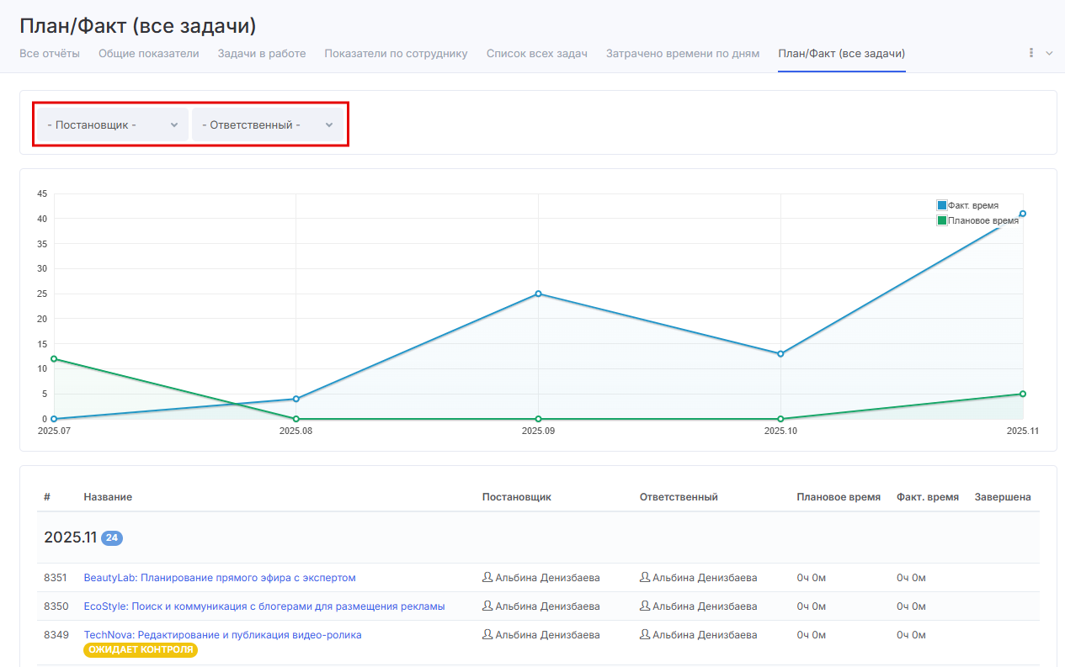Screen dimensions: 1065x667
Task: Click the green data point at 2025.07
Action: [x=54, y=359]
